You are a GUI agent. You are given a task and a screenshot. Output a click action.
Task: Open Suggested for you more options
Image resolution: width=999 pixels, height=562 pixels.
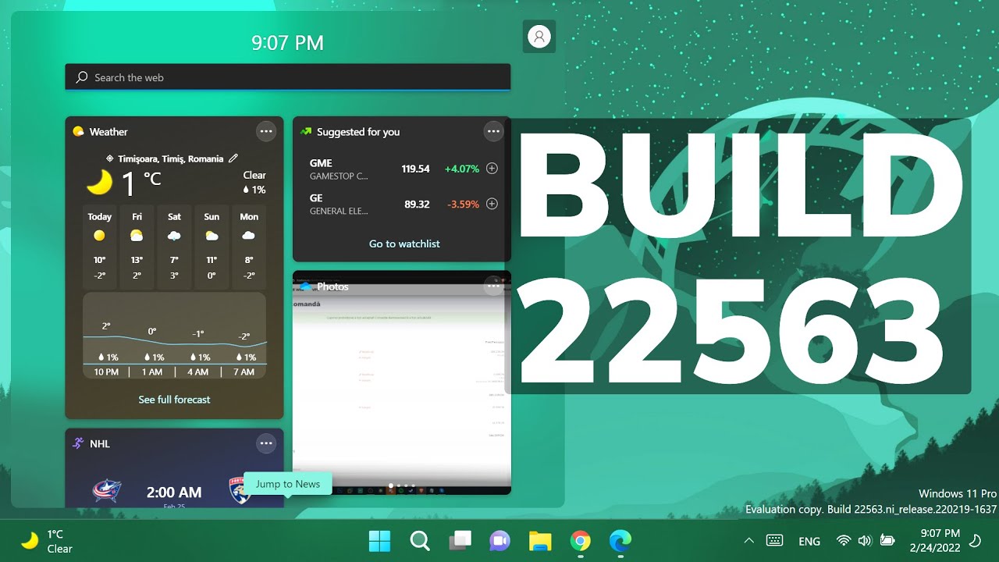coord(493,131)
